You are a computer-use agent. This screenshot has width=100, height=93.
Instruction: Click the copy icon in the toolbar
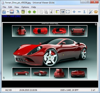[41, 12]
